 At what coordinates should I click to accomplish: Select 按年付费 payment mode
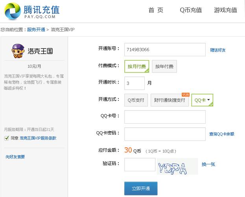tap(164, 67)
